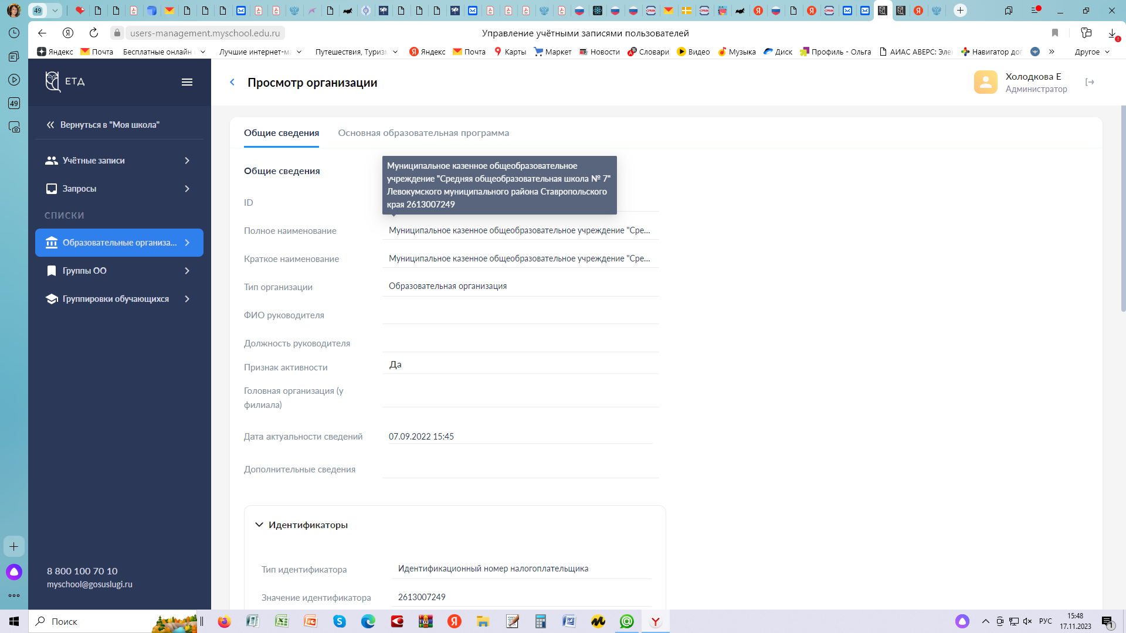Viewport: 1126px width, 633px height.
Task: Click the Образовательные организации building icon
Action: pyautogui.click(x=52, y=243)
